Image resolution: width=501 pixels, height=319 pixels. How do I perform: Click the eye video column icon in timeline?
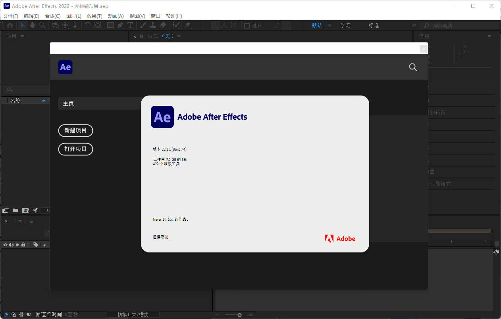[6, 245]
